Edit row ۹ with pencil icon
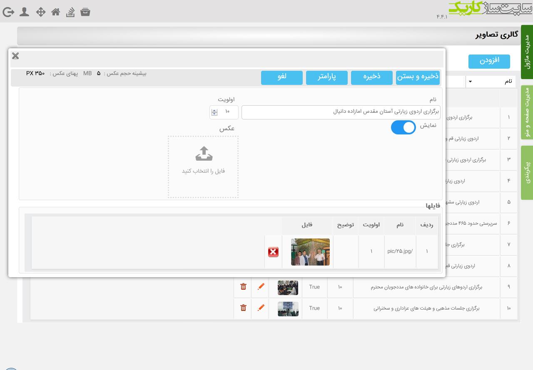The image size is (533, 370). point(261,286)
